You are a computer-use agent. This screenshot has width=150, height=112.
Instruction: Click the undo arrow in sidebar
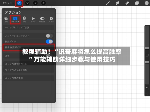click(x=147, y=88)
